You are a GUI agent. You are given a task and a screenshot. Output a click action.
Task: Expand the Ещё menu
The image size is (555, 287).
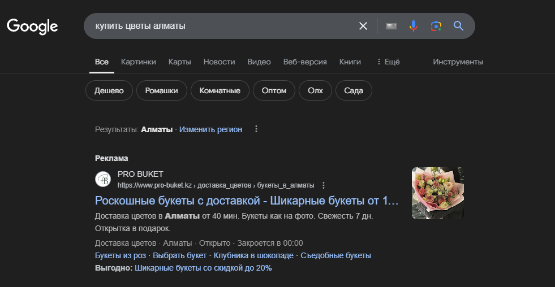(388, 62)
